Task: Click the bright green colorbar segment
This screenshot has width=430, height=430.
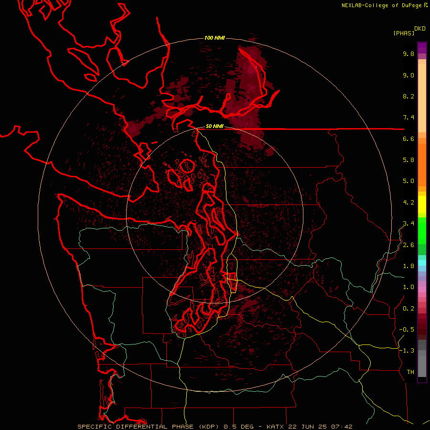Action: click(x=422, y=230)
